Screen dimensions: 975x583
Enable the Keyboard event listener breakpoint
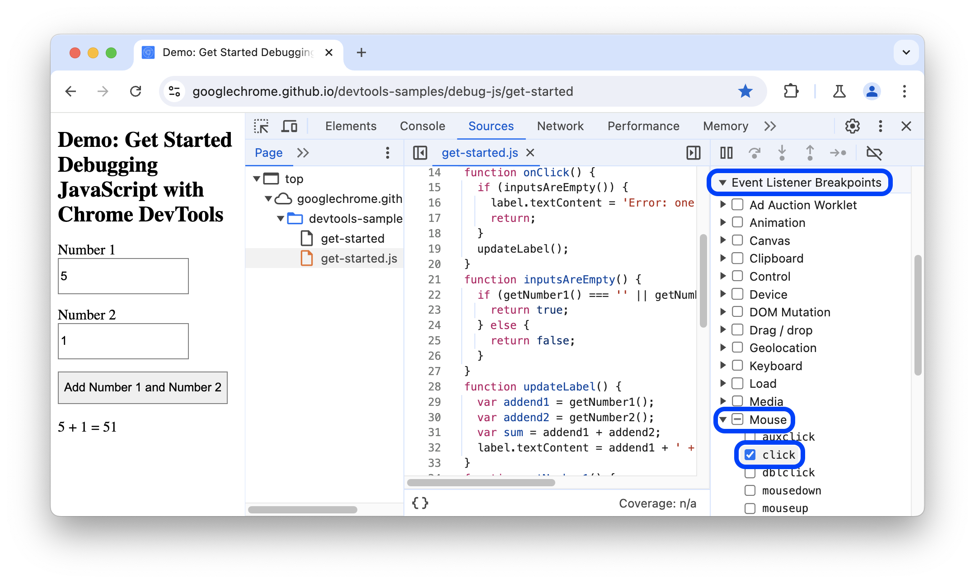pyautogui.click(x=737, y=366)
